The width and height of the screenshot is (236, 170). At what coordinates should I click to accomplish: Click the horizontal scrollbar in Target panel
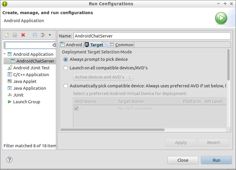pos(112,130)
